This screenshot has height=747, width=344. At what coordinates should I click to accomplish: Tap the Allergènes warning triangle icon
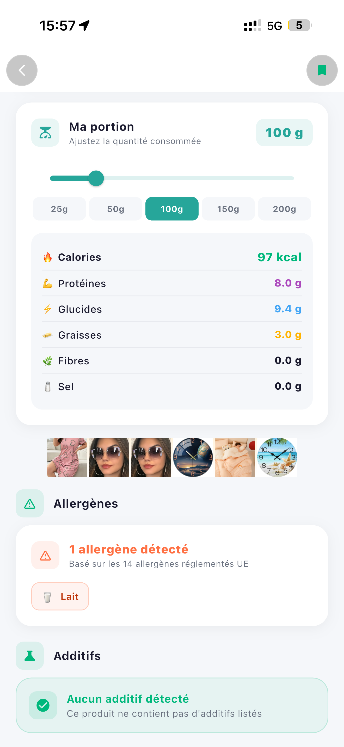30,503
